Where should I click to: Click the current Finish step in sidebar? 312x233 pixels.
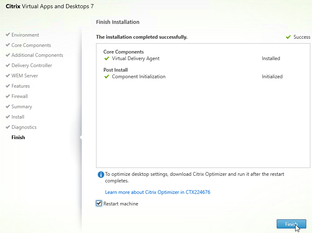click(x=18, y=137)
